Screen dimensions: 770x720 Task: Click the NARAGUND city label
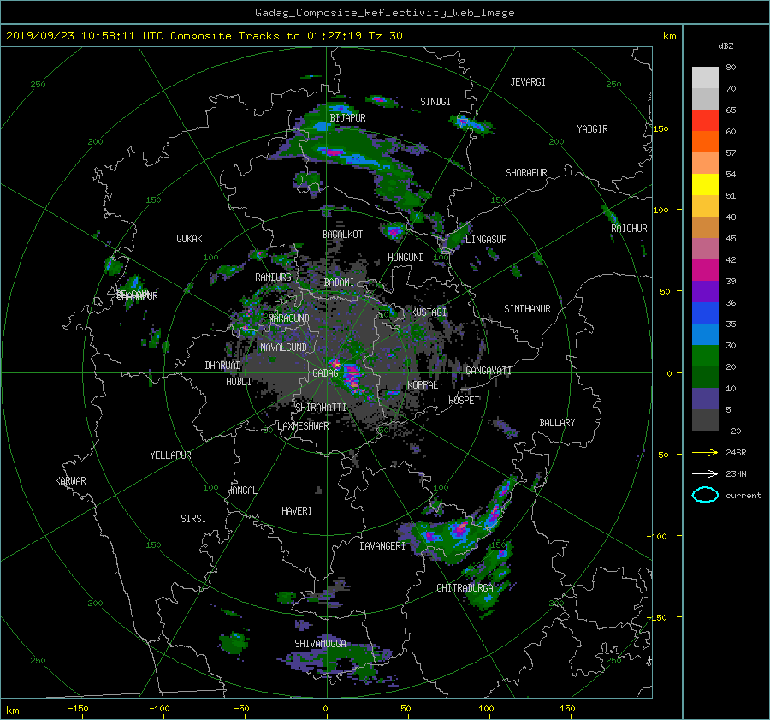point(289,318)
